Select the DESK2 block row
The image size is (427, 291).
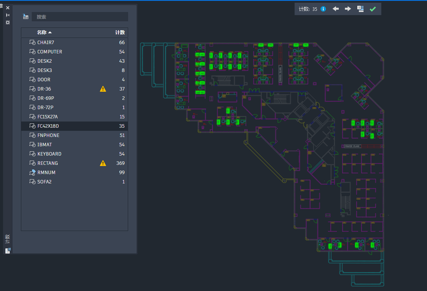(x=74, y=61)
